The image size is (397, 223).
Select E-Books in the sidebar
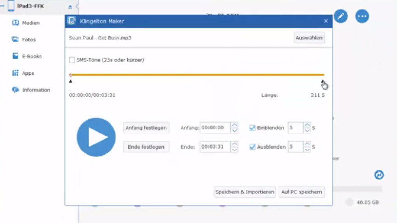click(x=32, y=56)
